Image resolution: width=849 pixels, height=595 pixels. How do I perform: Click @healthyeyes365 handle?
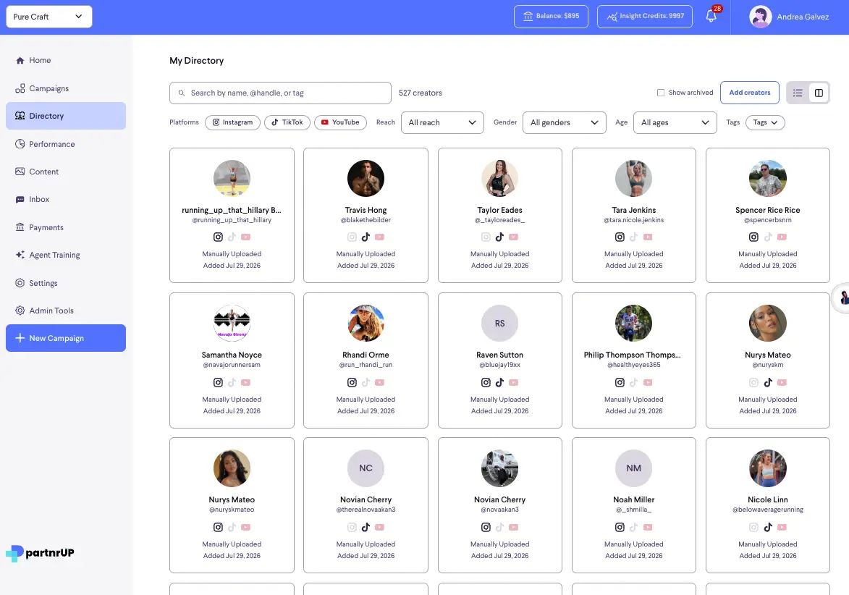(633, 365)
